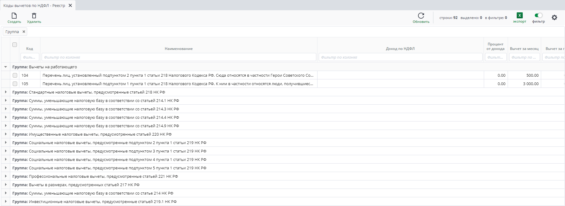Select the Коды вычетов по НДФЛ - Реестр tab
The height and width of the screenshot is (206, 565).
[x=34, y=5]
